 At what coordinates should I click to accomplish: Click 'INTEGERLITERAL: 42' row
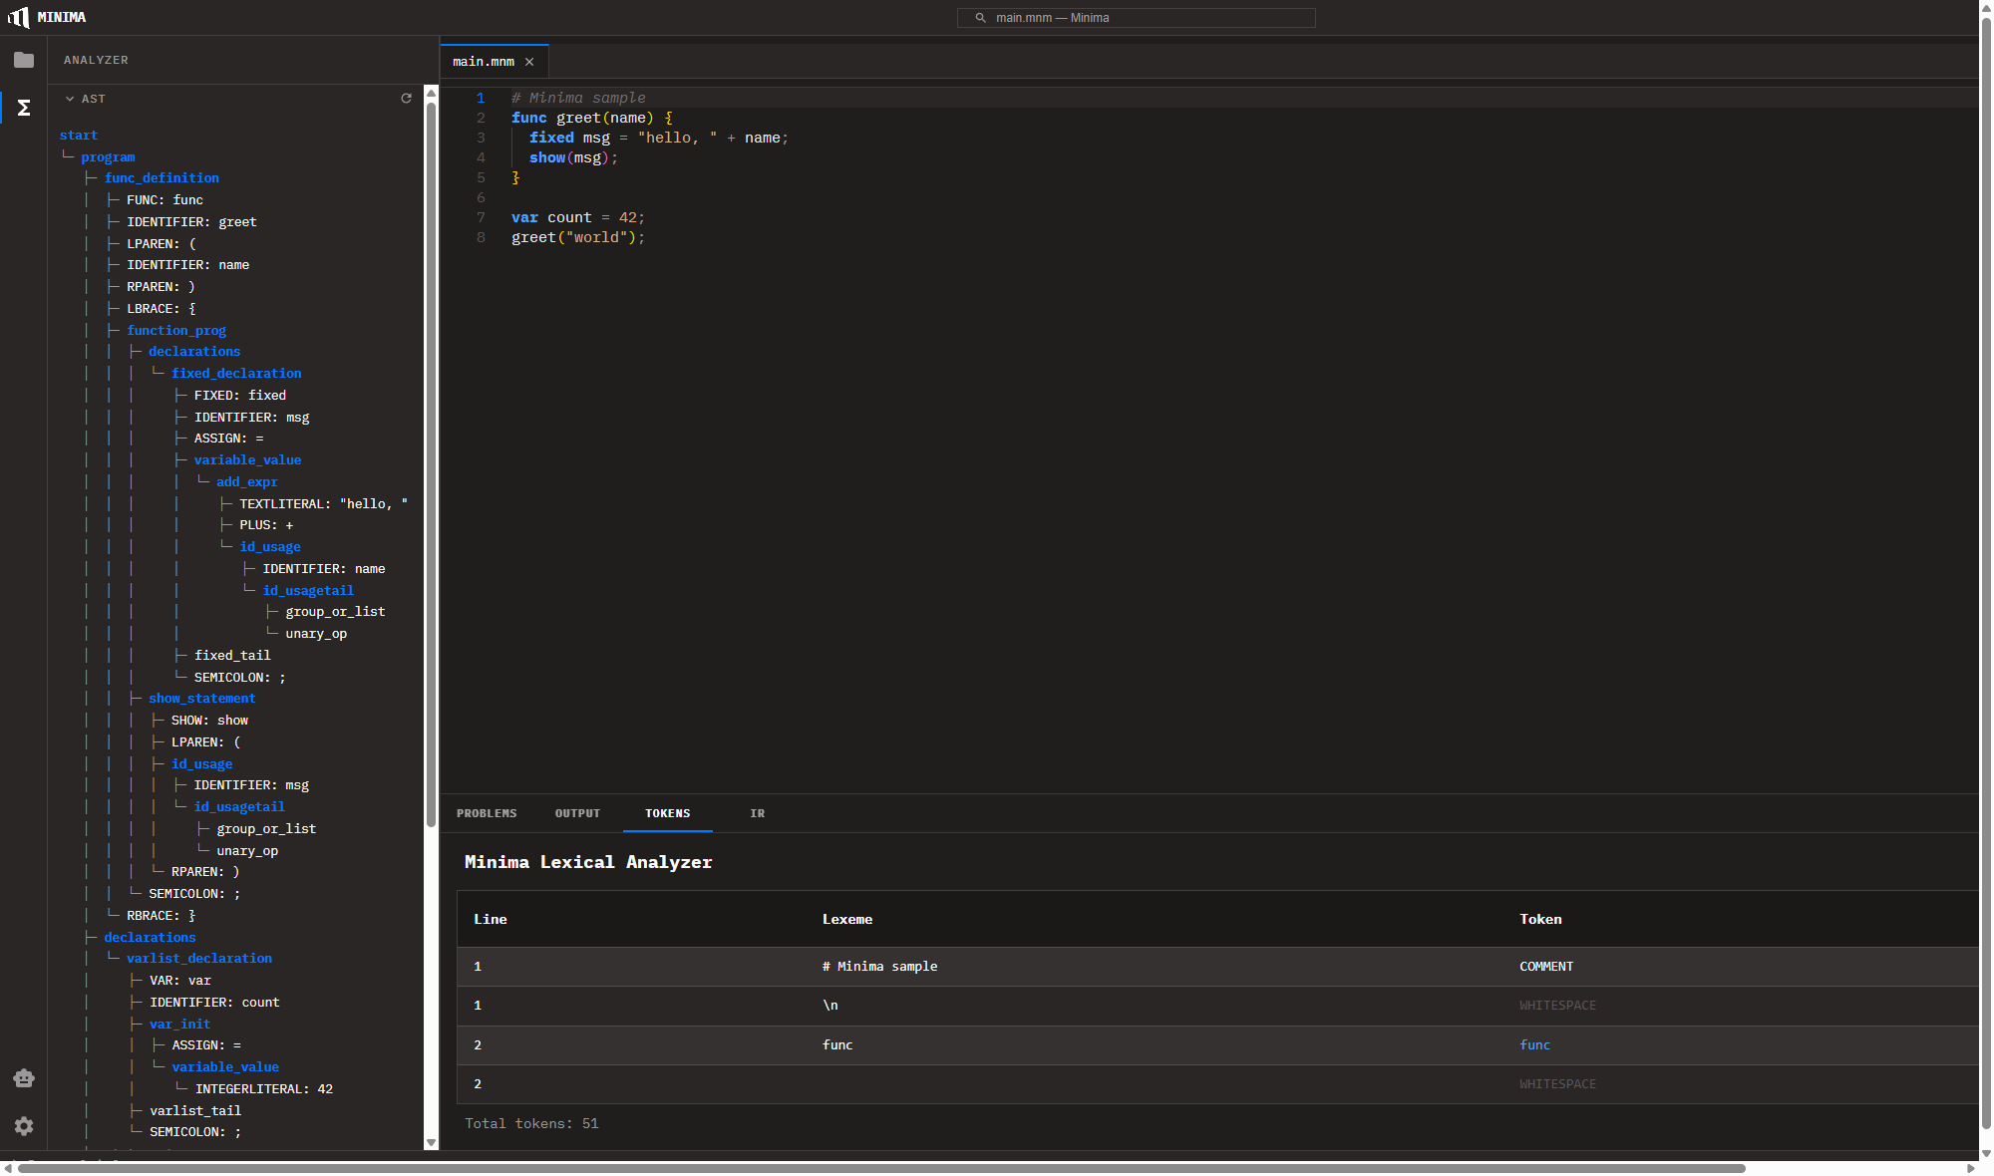(x=264, y=1089)
